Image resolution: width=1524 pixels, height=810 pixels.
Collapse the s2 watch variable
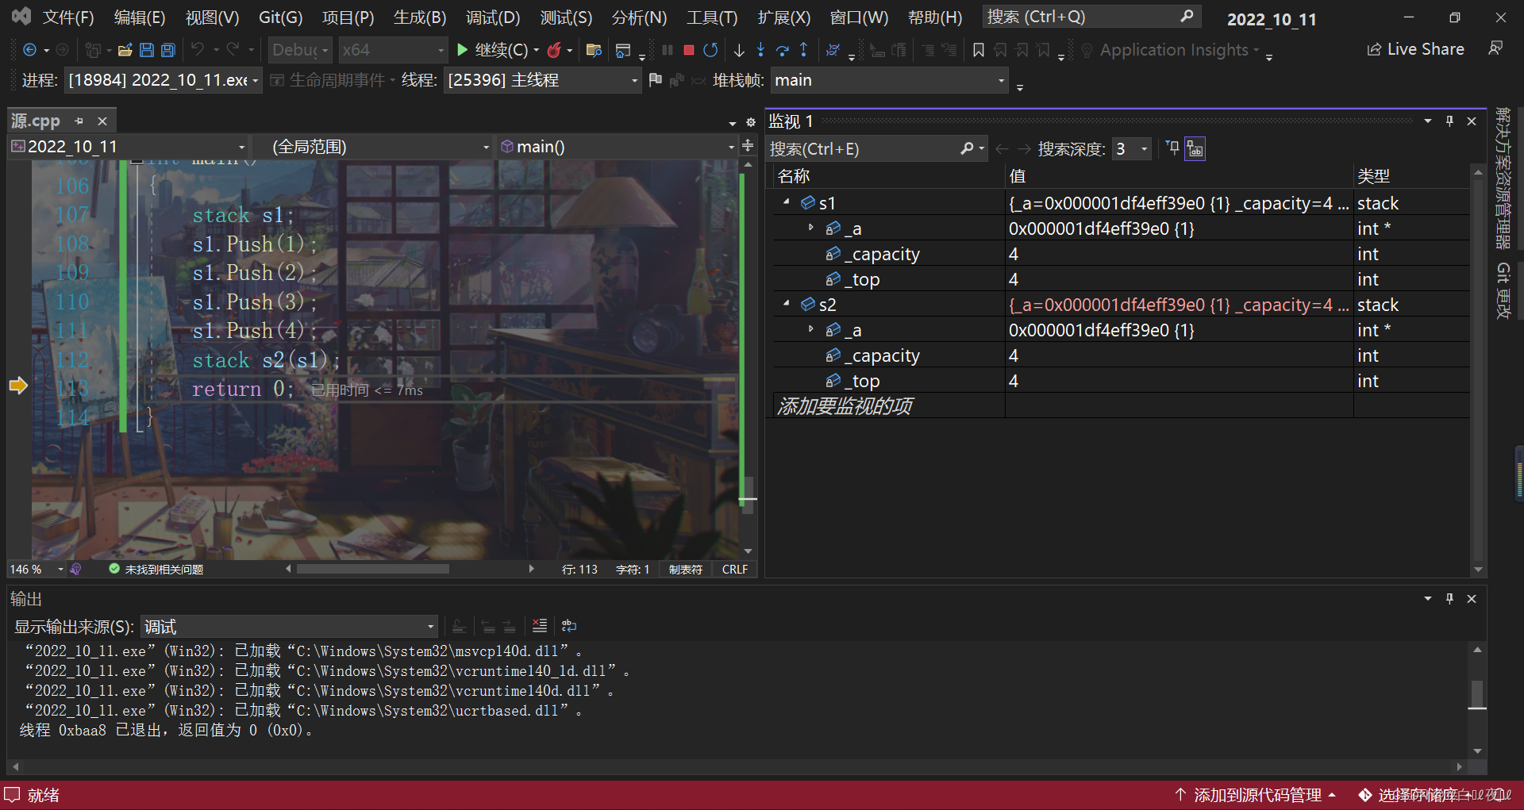[x=786, y=304]
